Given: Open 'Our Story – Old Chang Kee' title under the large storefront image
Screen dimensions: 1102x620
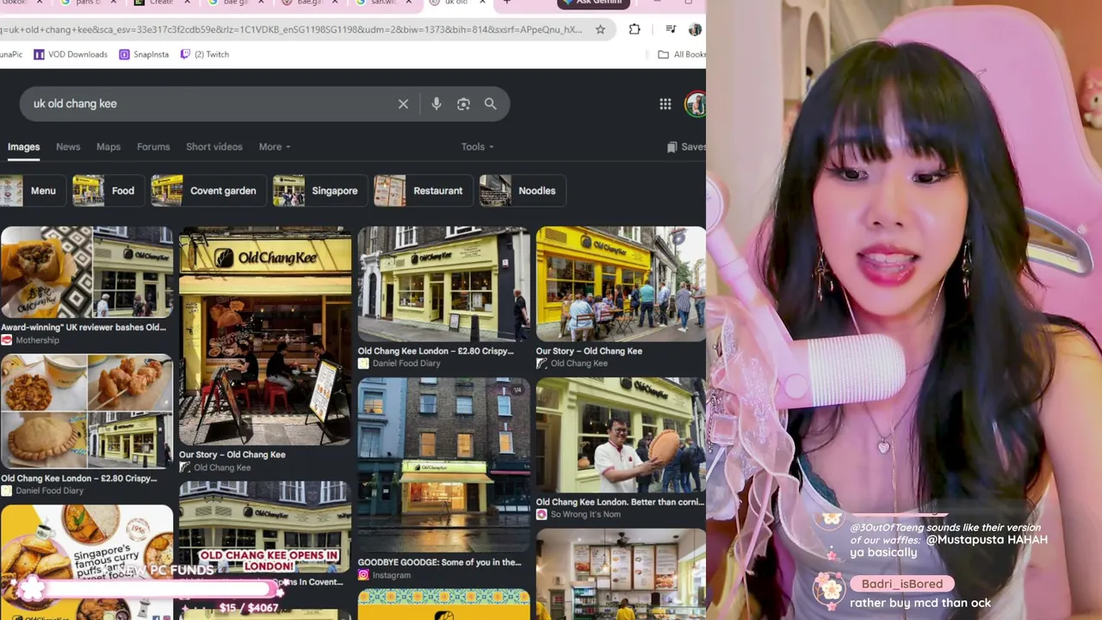Looking at the screenshot, I should tap(232, 455).
